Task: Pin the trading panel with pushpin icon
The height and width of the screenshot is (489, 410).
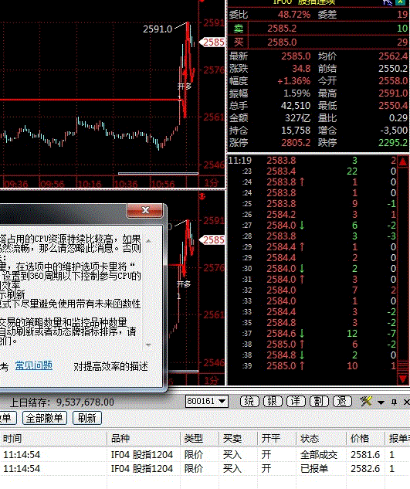Action: tap(394, 402)
